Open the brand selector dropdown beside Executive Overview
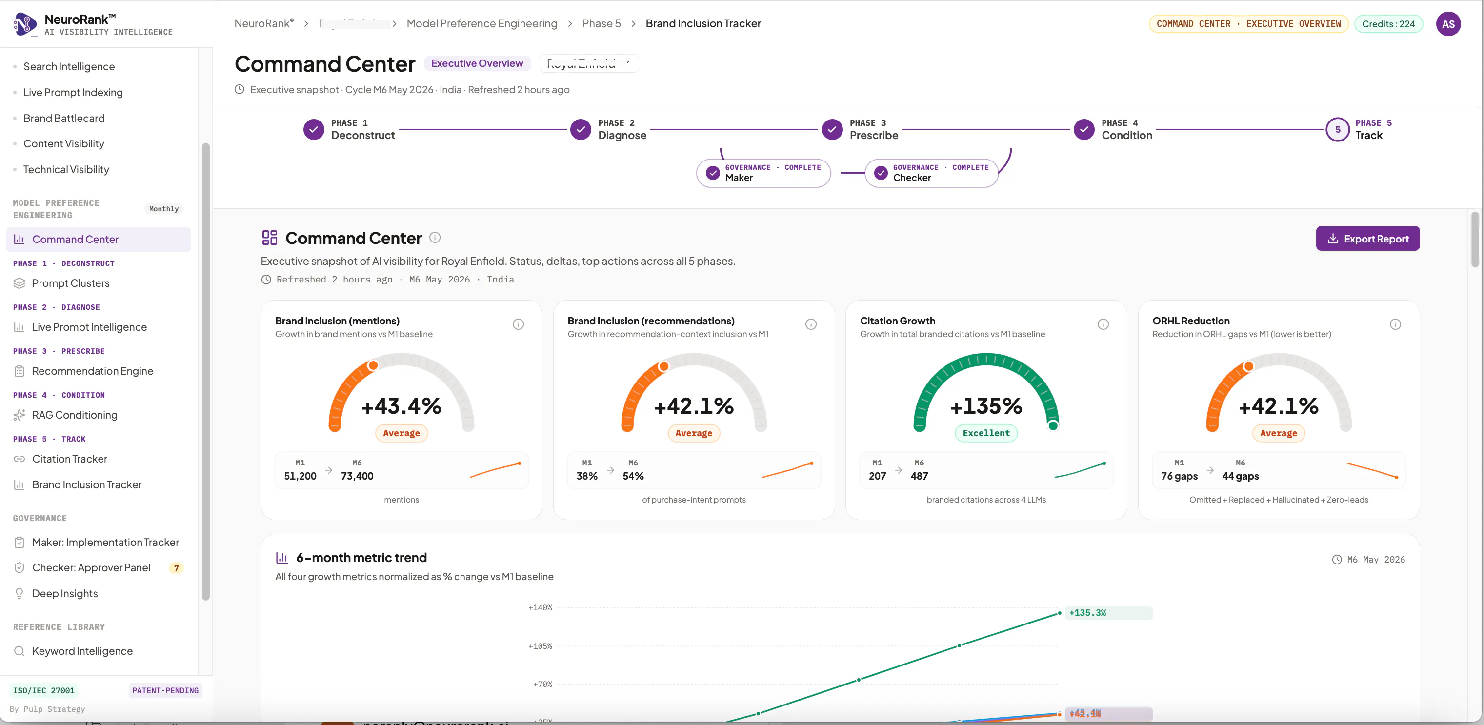1484x725 pixels. pyautogui.click(x=589, y=63)
